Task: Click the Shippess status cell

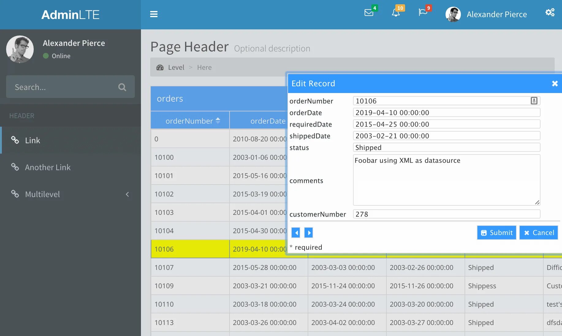Action: pyautogui.click(x=504, y=286)
